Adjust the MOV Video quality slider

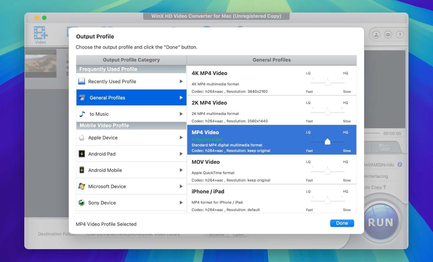pyautogui.click(x=327, y=171)
